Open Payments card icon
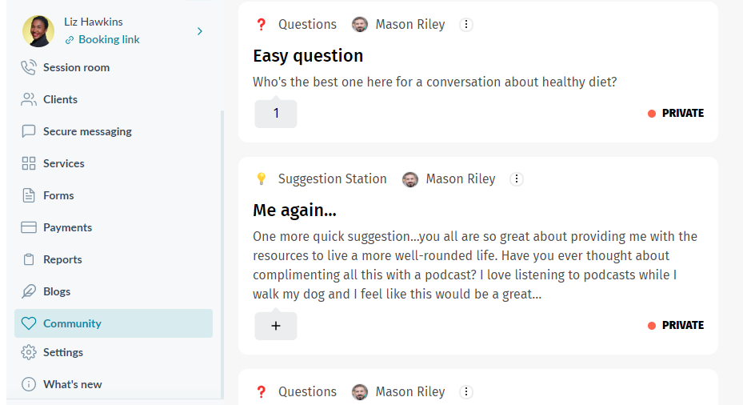Image resolution: width=743 pixels, height=405 pixels. tap(29, 227)
